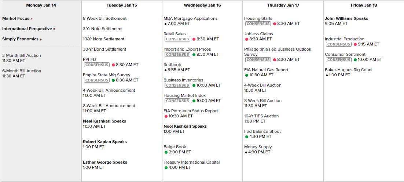Click green dot under Consumer Sentiment
404x182 pixels.
[x=355, y=59]
